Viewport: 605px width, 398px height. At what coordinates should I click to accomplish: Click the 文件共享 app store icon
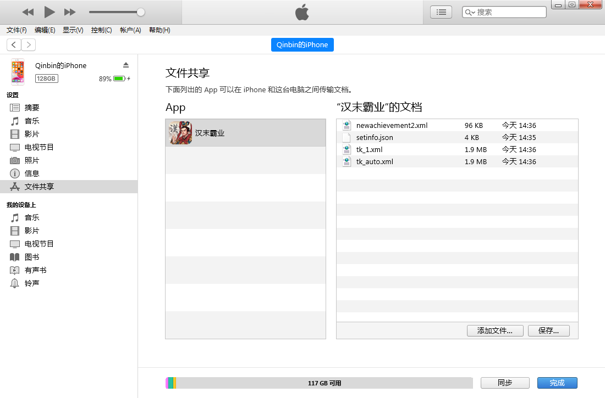tap(15, 187)
